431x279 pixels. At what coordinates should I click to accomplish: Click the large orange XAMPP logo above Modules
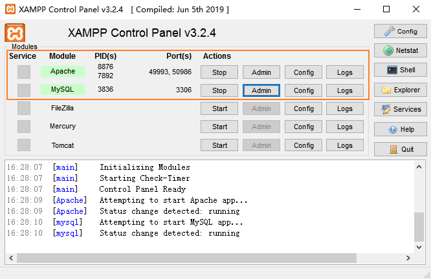(x=15, y=33)
